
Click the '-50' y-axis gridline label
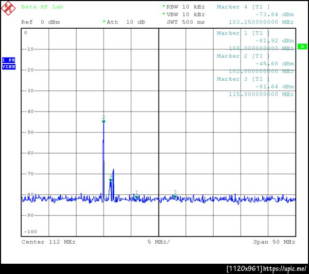pyautogui.click(x=29, y=132)
